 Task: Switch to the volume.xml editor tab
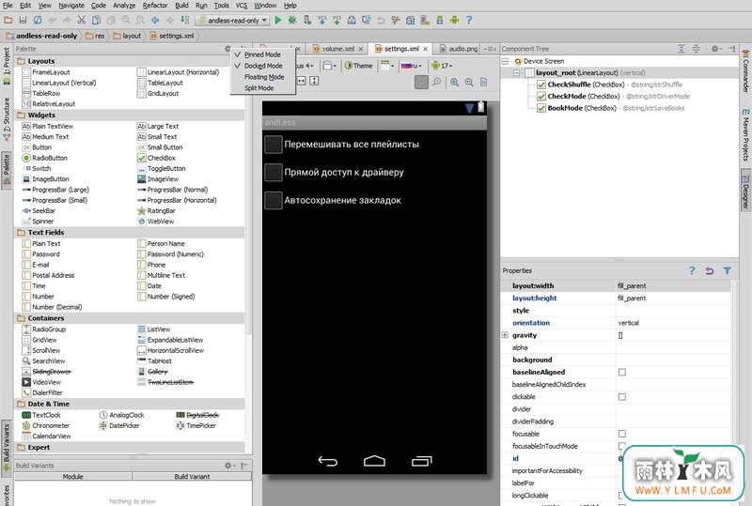[337, 49]
